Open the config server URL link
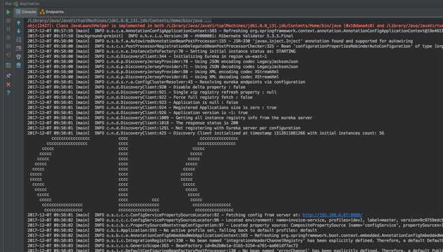Viewport: 443px width, 252px height. pos(332,215)
